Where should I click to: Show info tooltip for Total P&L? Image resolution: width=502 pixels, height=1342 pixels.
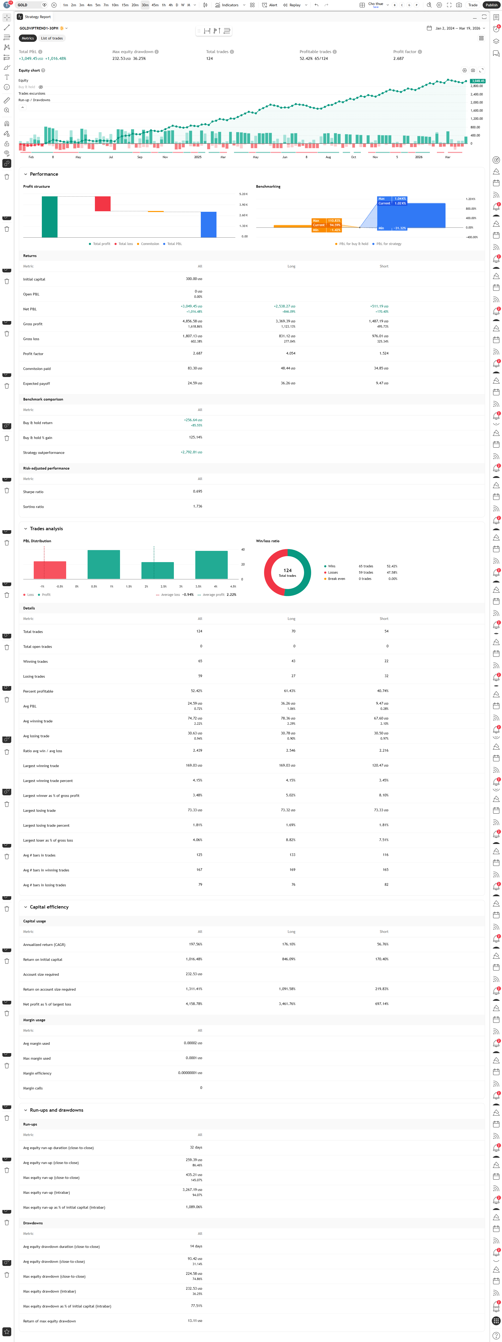tap(40, 52)
